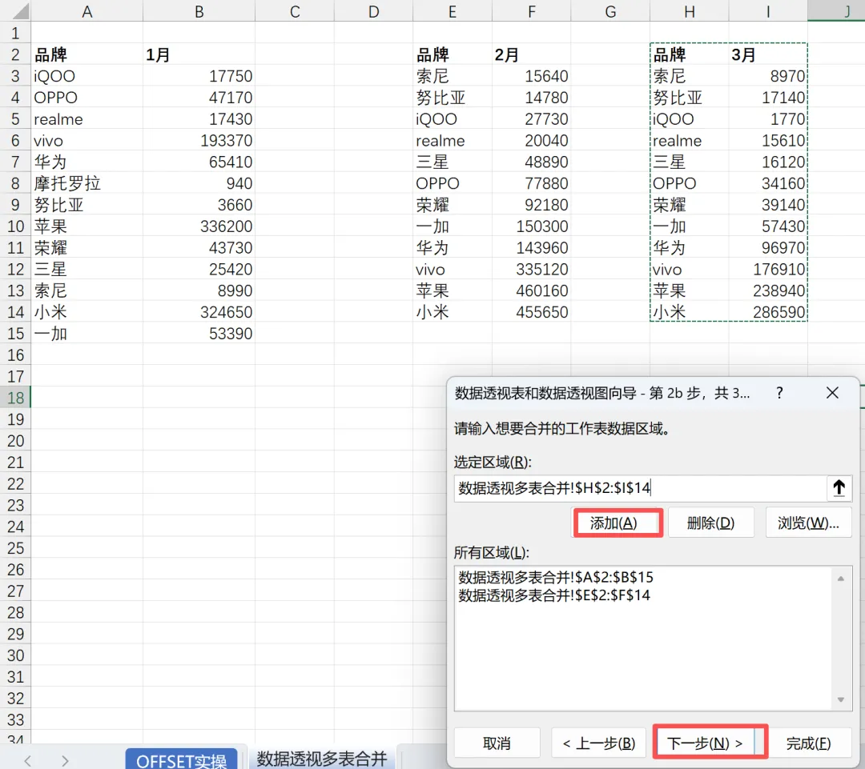Select column I header
This screenshot has height=769, width=865.
click(768, 11)
